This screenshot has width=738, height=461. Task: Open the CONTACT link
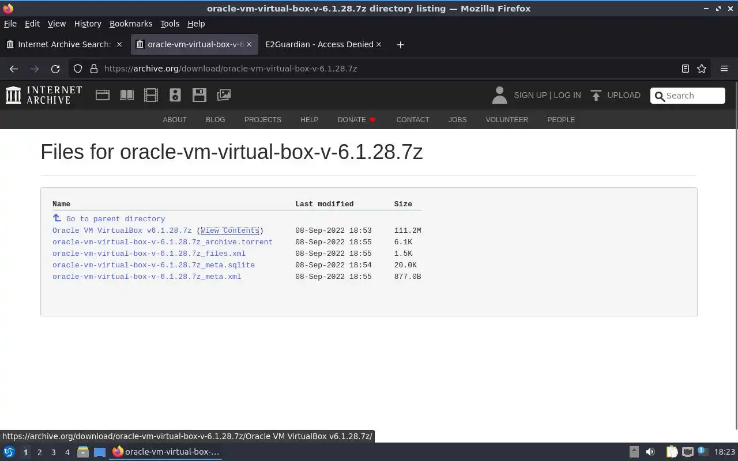click(x=413, y=120)
